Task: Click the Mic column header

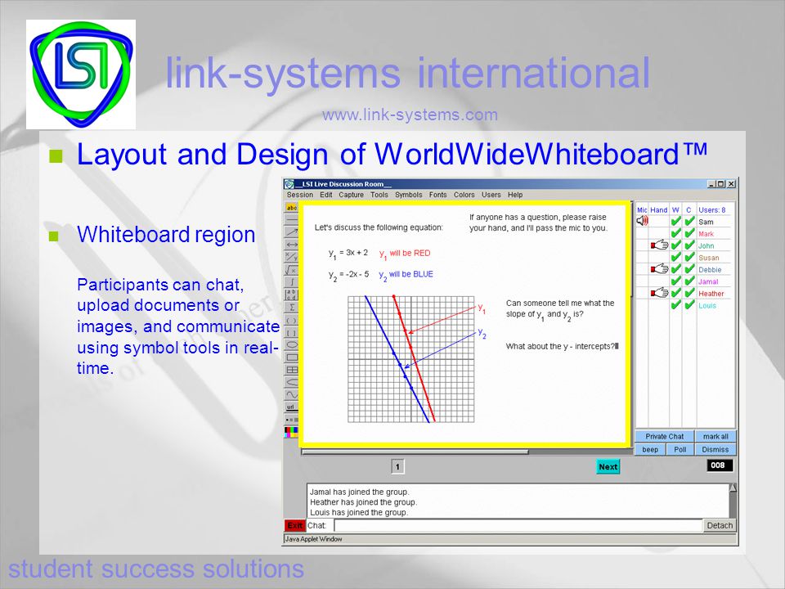Action: point(643,210)
